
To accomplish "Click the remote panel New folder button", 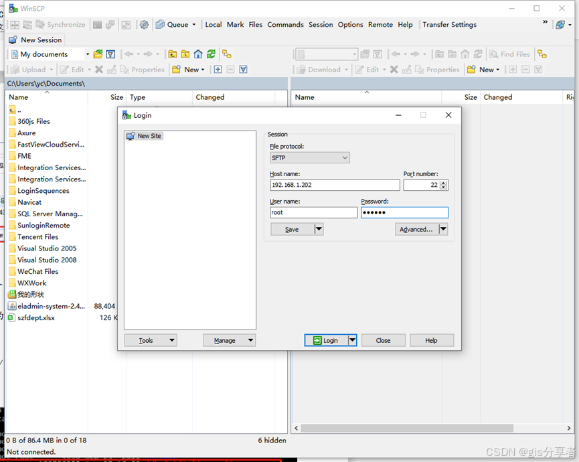I will [x=484, y=70].
